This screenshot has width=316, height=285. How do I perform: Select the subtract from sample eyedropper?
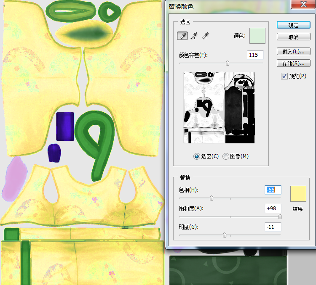point(205,36)
